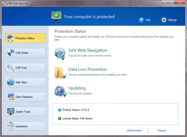The image size is (187, 137).
Task: Click the blue dot beside Product Version
Action: point(59,110)
